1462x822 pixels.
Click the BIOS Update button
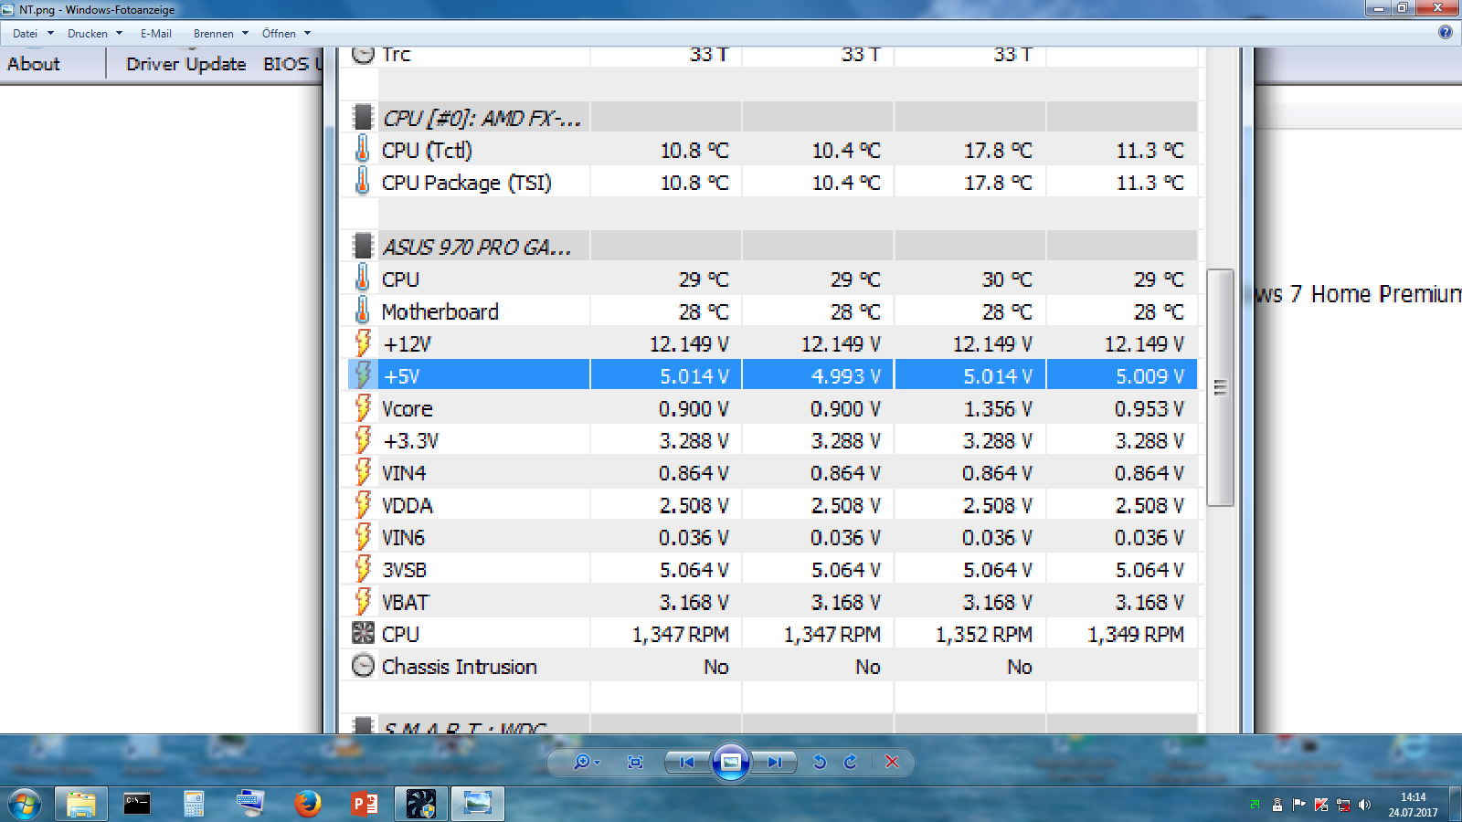292,64
